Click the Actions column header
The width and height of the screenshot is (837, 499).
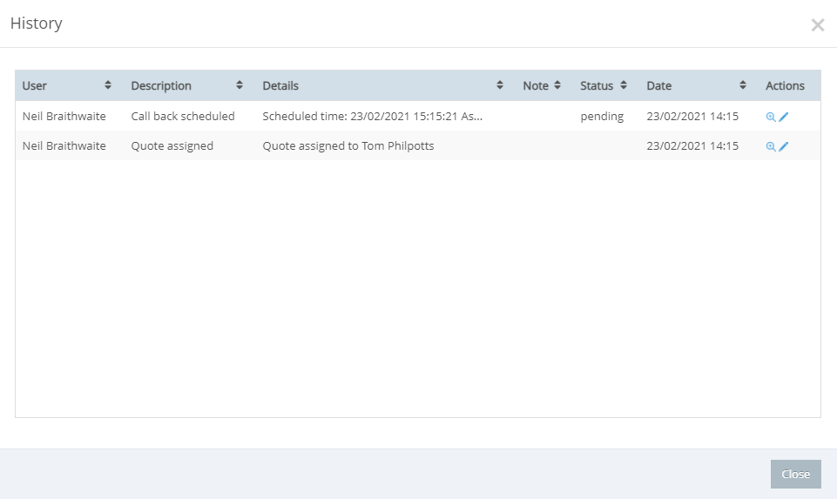(785, 85)
